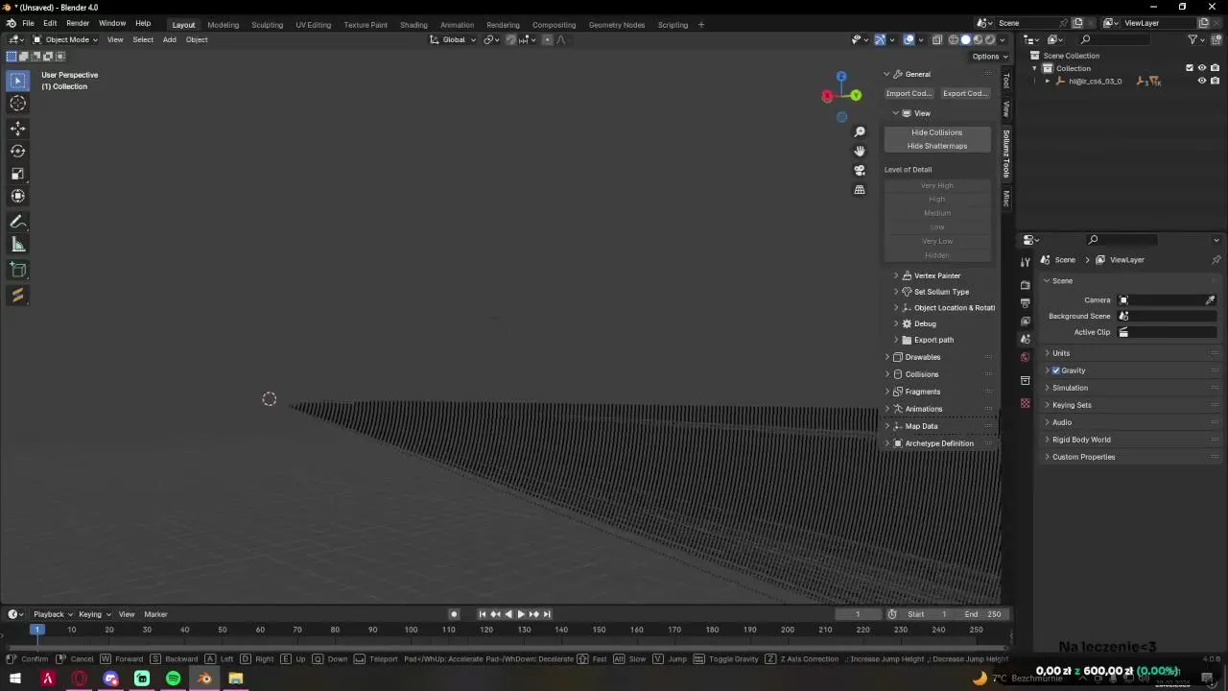Toggle the Gravity checkbox
This screenshot has height=691, width=1228.
1056,370
